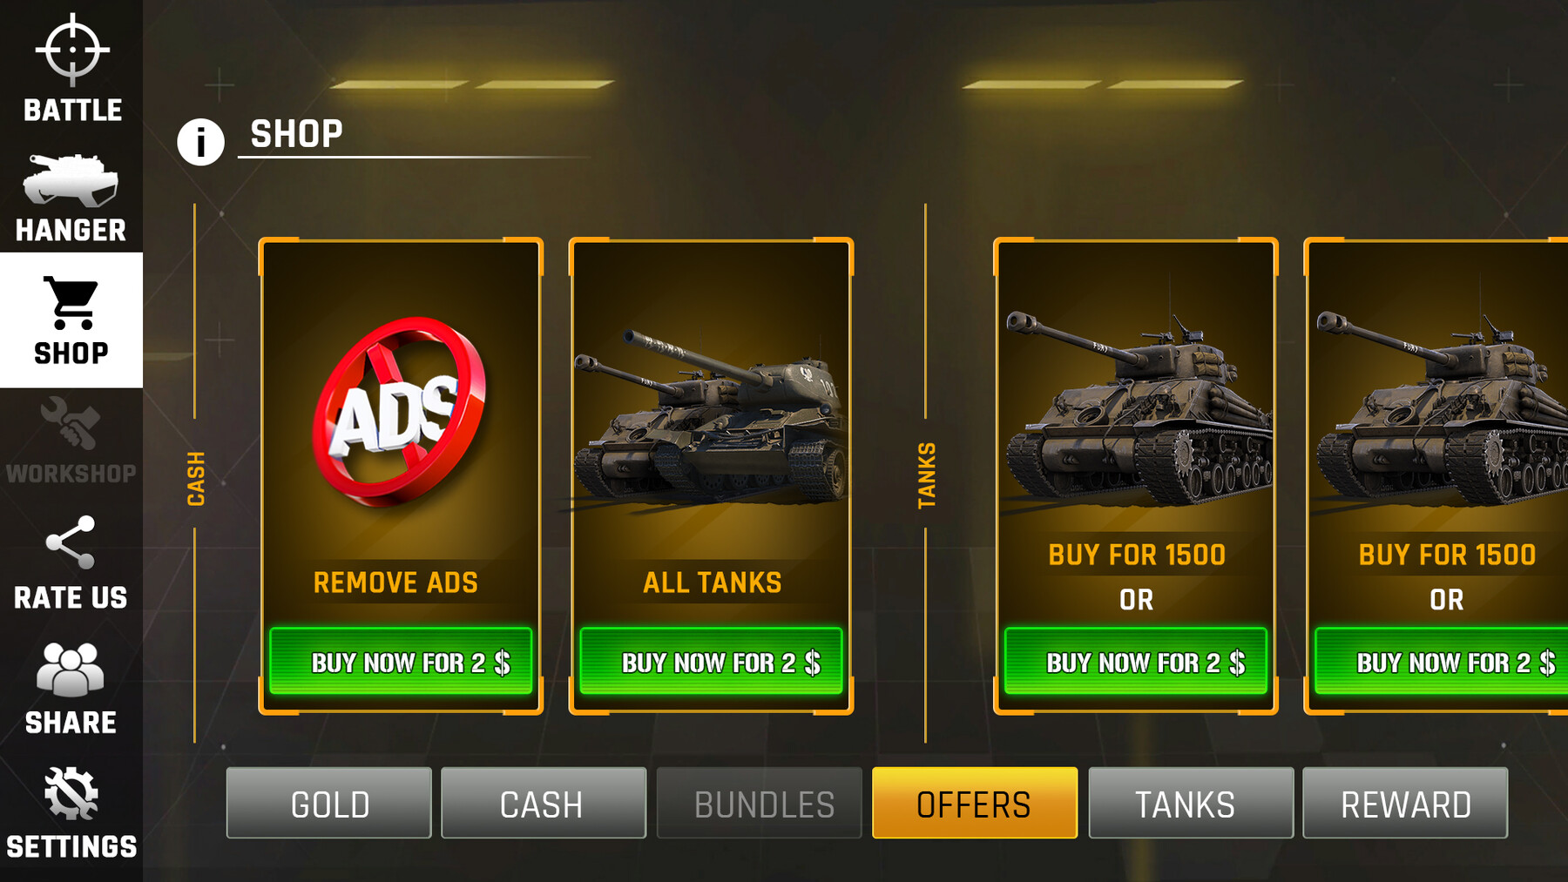The image size is (1568, 882).
Task: Open the Battle crosshair icon
Action: tap(72, 50)
